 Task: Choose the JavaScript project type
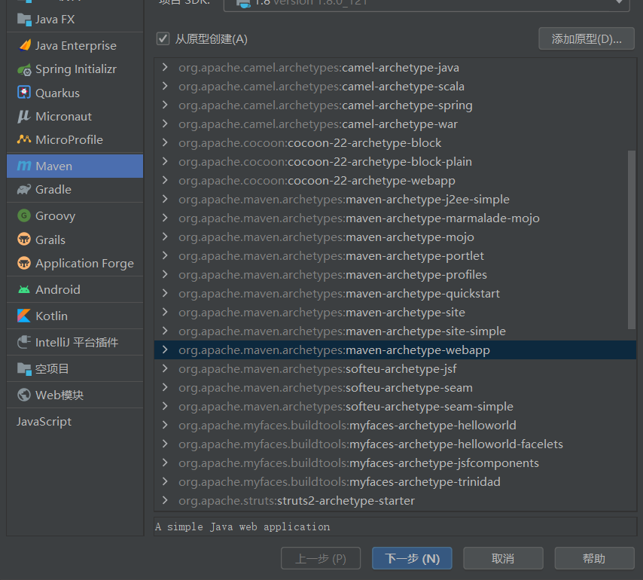coord(44,422)
